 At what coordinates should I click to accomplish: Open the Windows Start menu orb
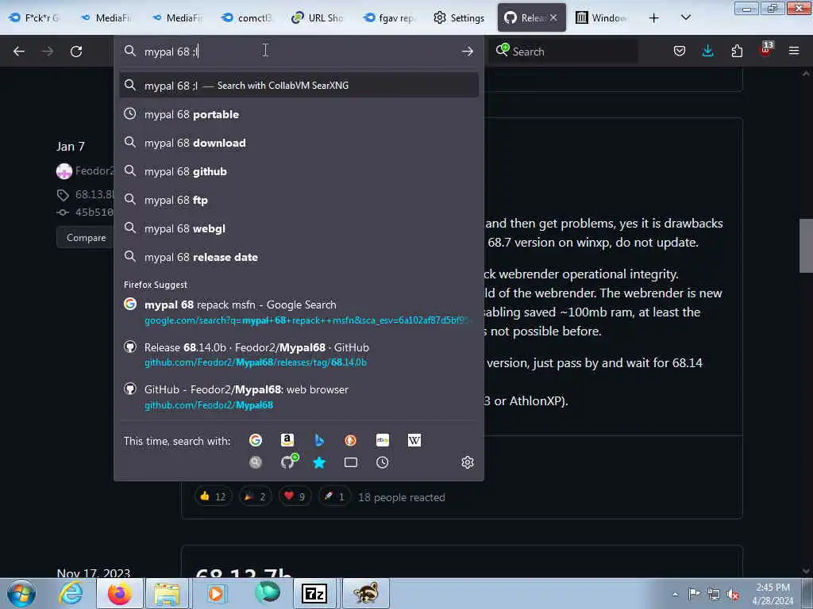[x=21, y=593]
